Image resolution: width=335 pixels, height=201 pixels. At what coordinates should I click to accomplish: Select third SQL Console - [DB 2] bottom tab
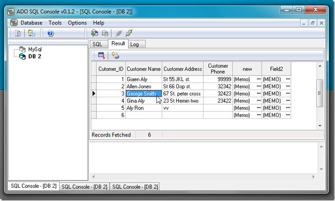[135, 187]
